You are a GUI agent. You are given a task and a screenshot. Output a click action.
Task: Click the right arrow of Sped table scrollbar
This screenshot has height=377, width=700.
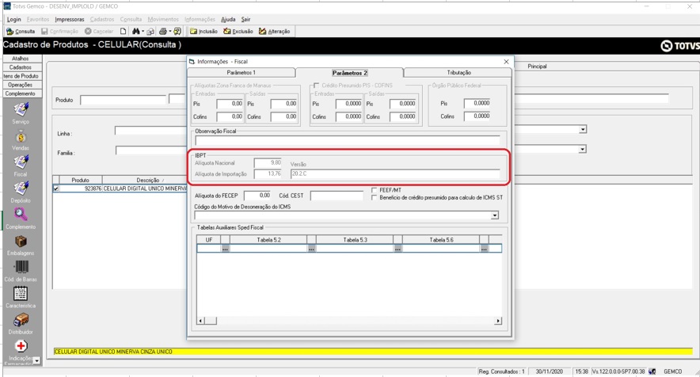498,321
